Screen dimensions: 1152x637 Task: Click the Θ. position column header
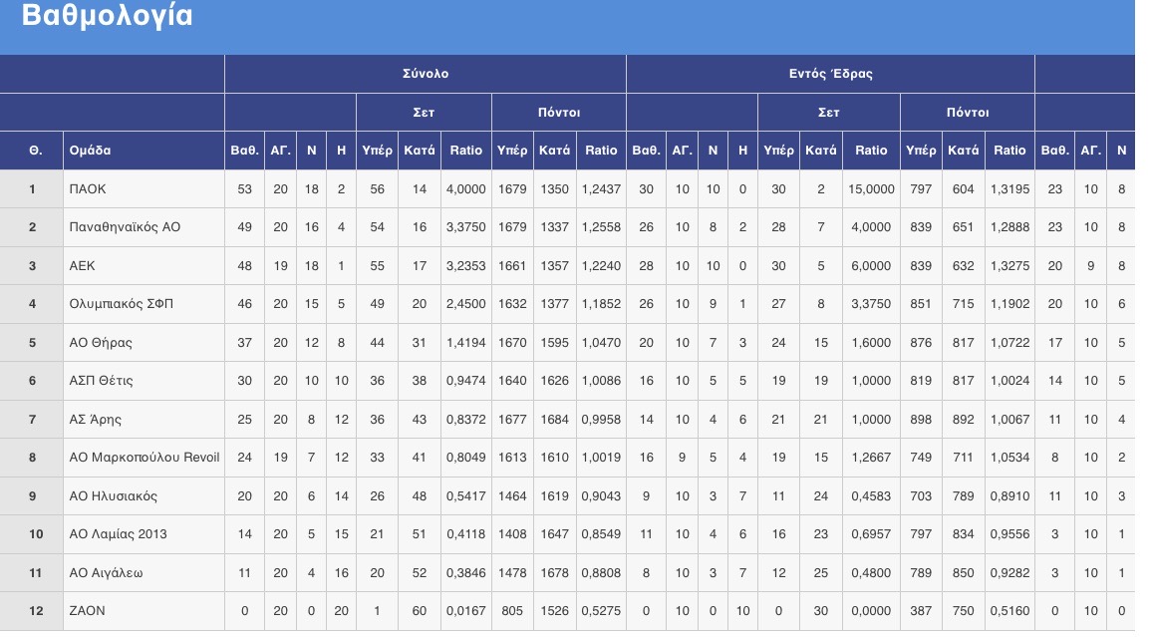click(x=35, y=151)
